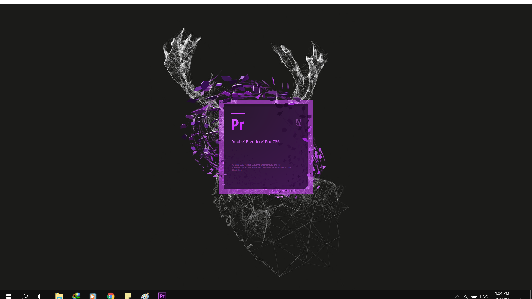Click the Adobe logo on splash screen
The height and width of the screenshot is (299, 532).
298,123
